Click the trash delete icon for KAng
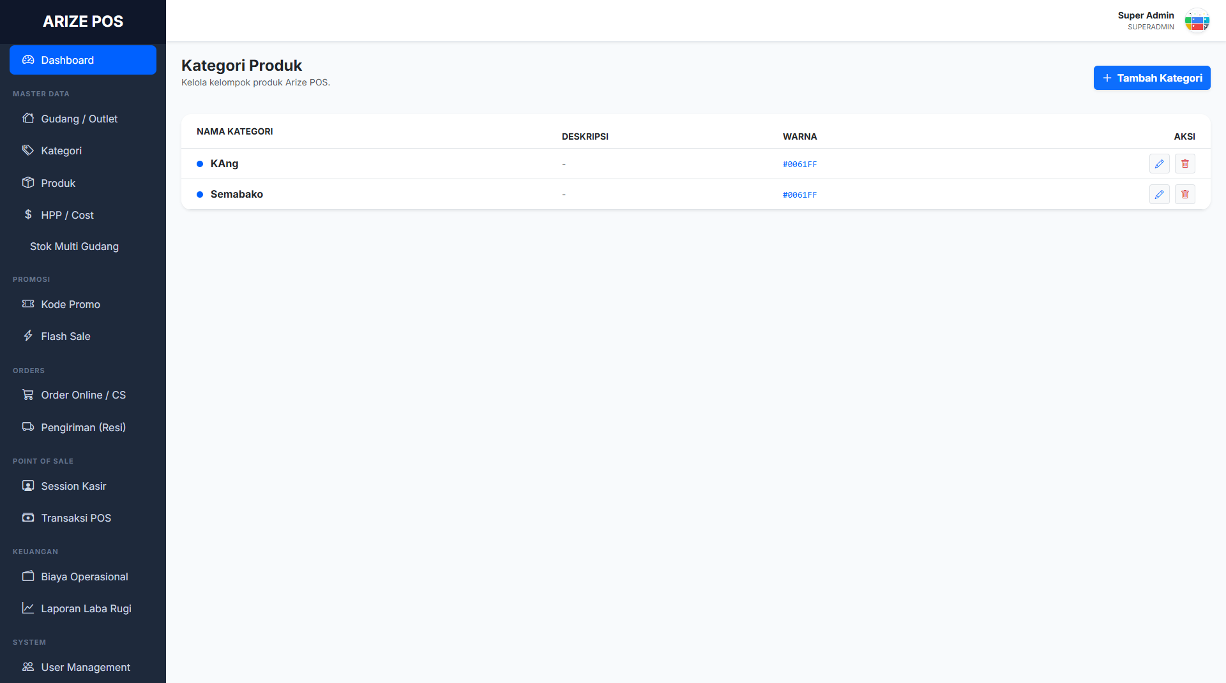The height and width of the screenshot is (683, 1226). click(x=1184, y=164)
